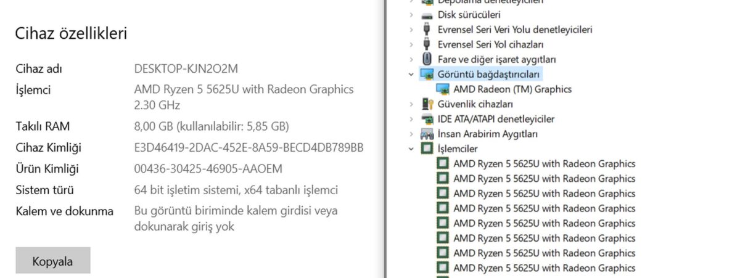740x278 pixels.
Task: Select the Güvenlik cihazları label
Action: [475, 104]
